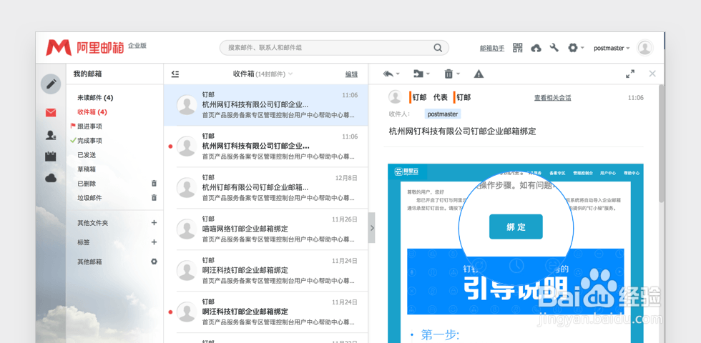Open the contacts sidebar icon
This screenshot has height=343, width=701.
pos(51,135)
